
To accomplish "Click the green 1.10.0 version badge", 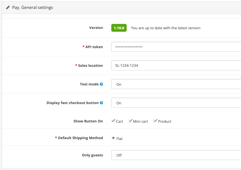I will (x=119, y=28).
